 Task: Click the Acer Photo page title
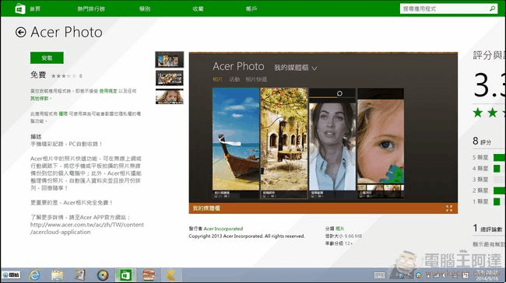pos(66,32)
